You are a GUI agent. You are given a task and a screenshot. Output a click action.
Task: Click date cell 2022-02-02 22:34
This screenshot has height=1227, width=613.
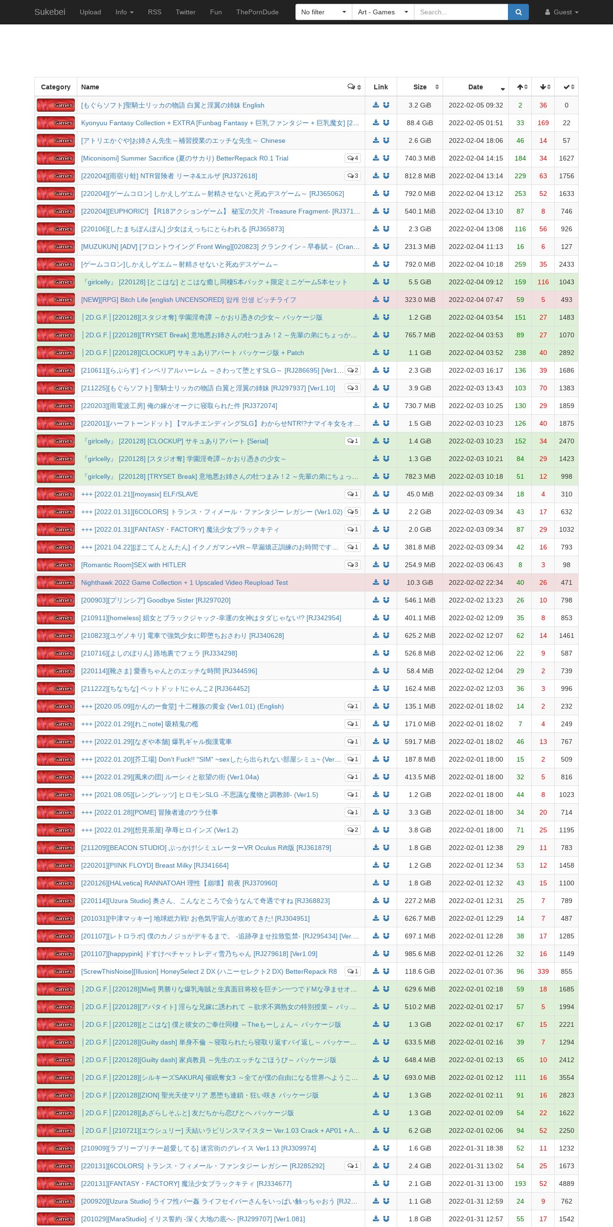click(476, 582)
